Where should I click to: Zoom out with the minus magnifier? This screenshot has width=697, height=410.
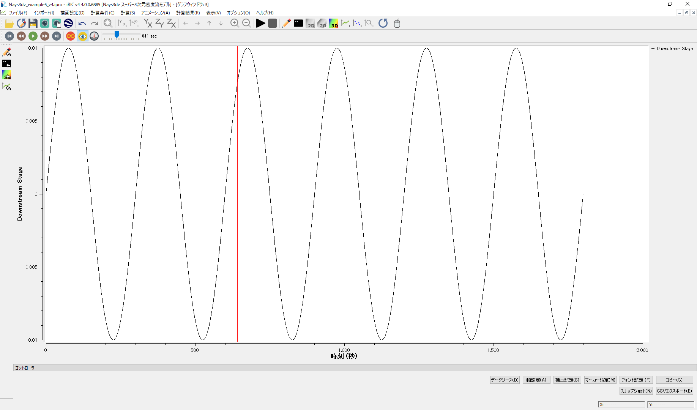(246, 24)
